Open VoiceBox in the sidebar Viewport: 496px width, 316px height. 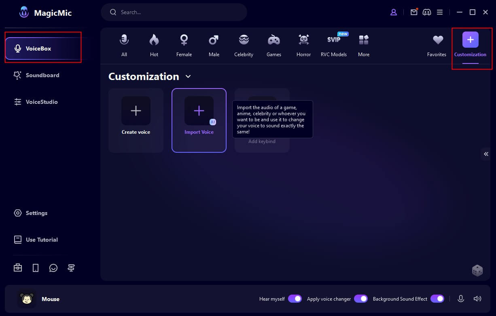click(44, 48)
